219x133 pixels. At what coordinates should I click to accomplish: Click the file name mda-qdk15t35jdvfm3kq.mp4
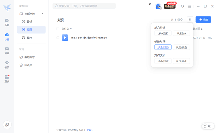(89, 38)
